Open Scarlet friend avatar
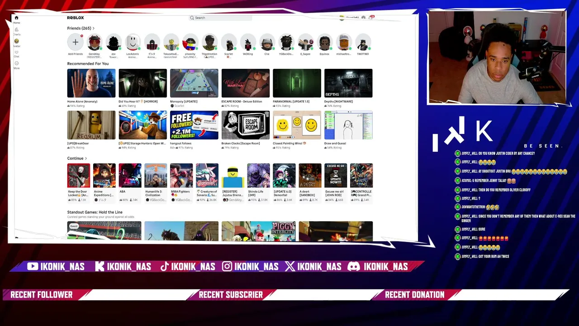 [x=228, y=42]
